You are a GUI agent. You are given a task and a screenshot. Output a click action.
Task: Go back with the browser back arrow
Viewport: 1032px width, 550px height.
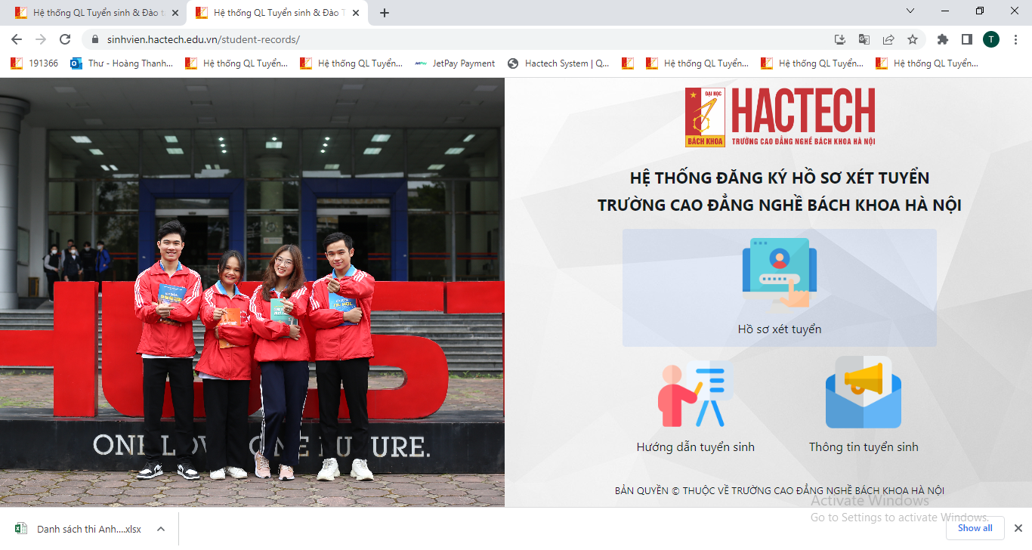pos(17,39)
